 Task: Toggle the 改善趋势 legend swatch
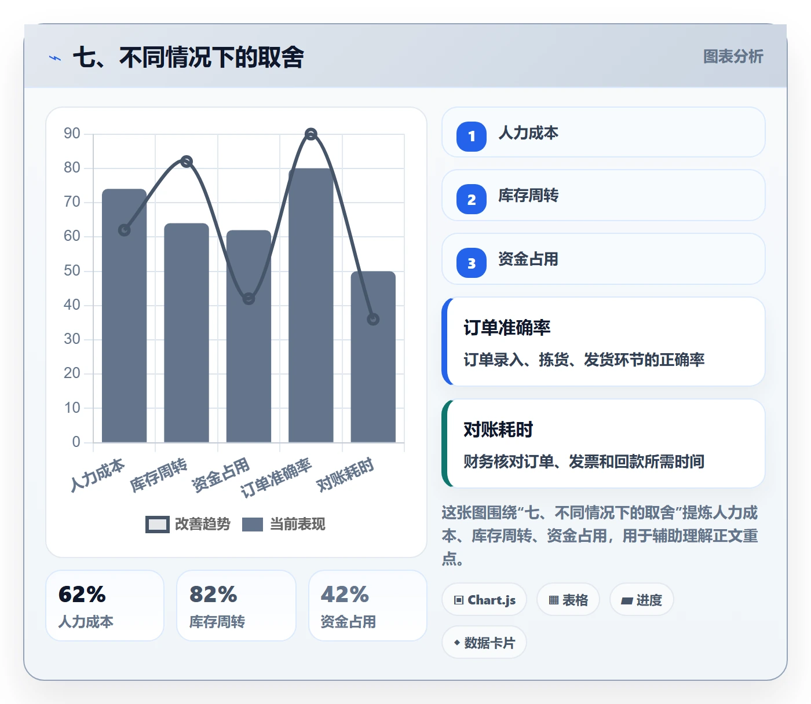157,524
